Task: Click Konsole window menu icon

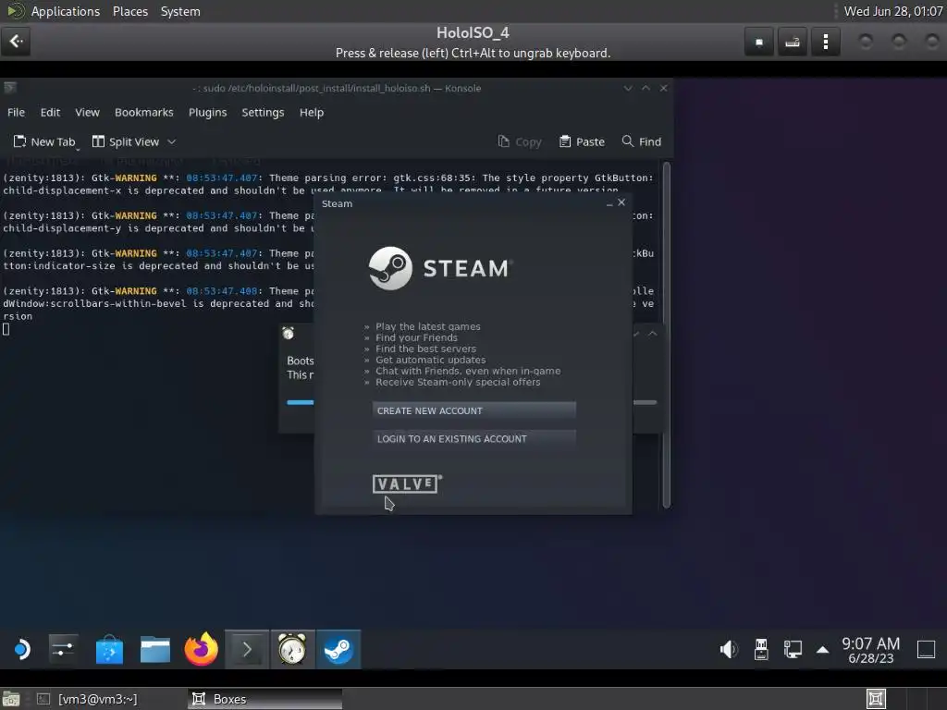Action: [x=9, y=88]
